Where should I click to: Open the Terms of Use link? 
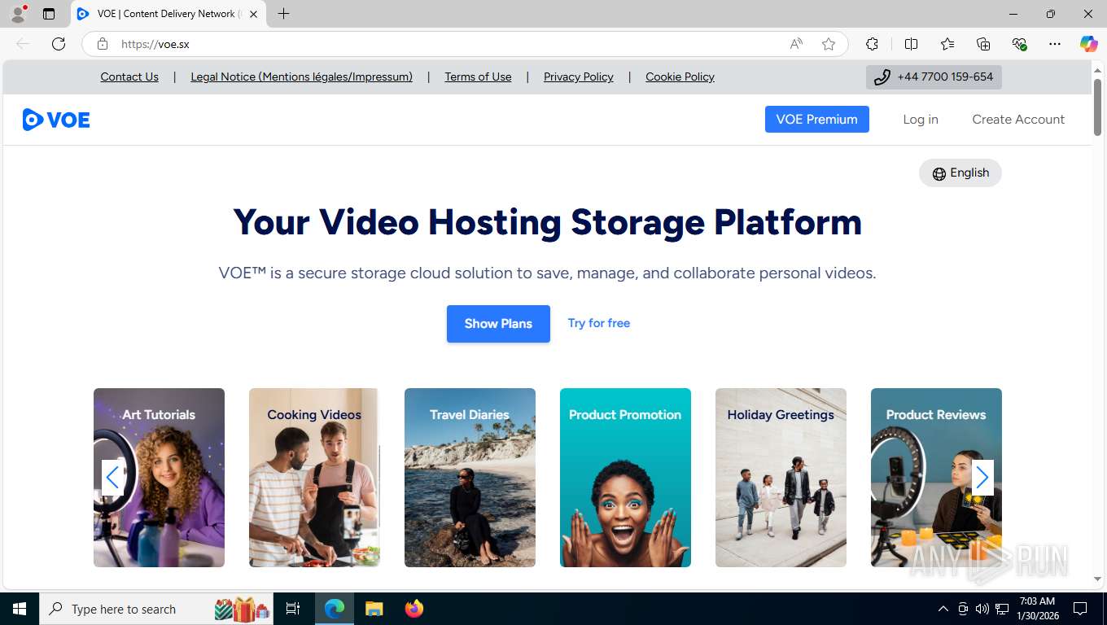click(x=478, y=76)
